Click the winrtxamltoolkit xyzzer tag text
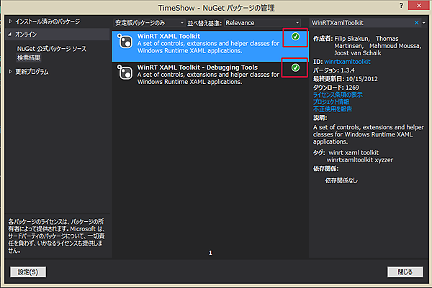The image size is (432, 288). pos(360,160)
